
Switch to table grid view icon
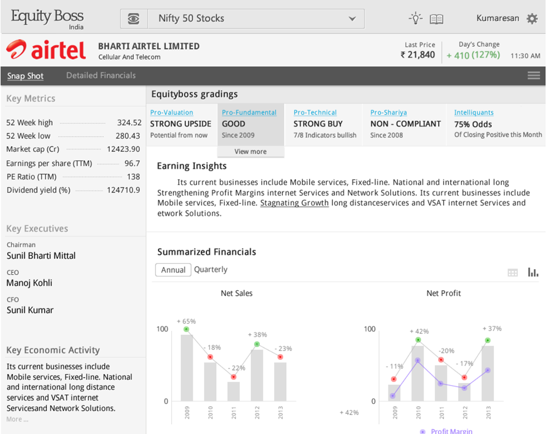(512, 272)
